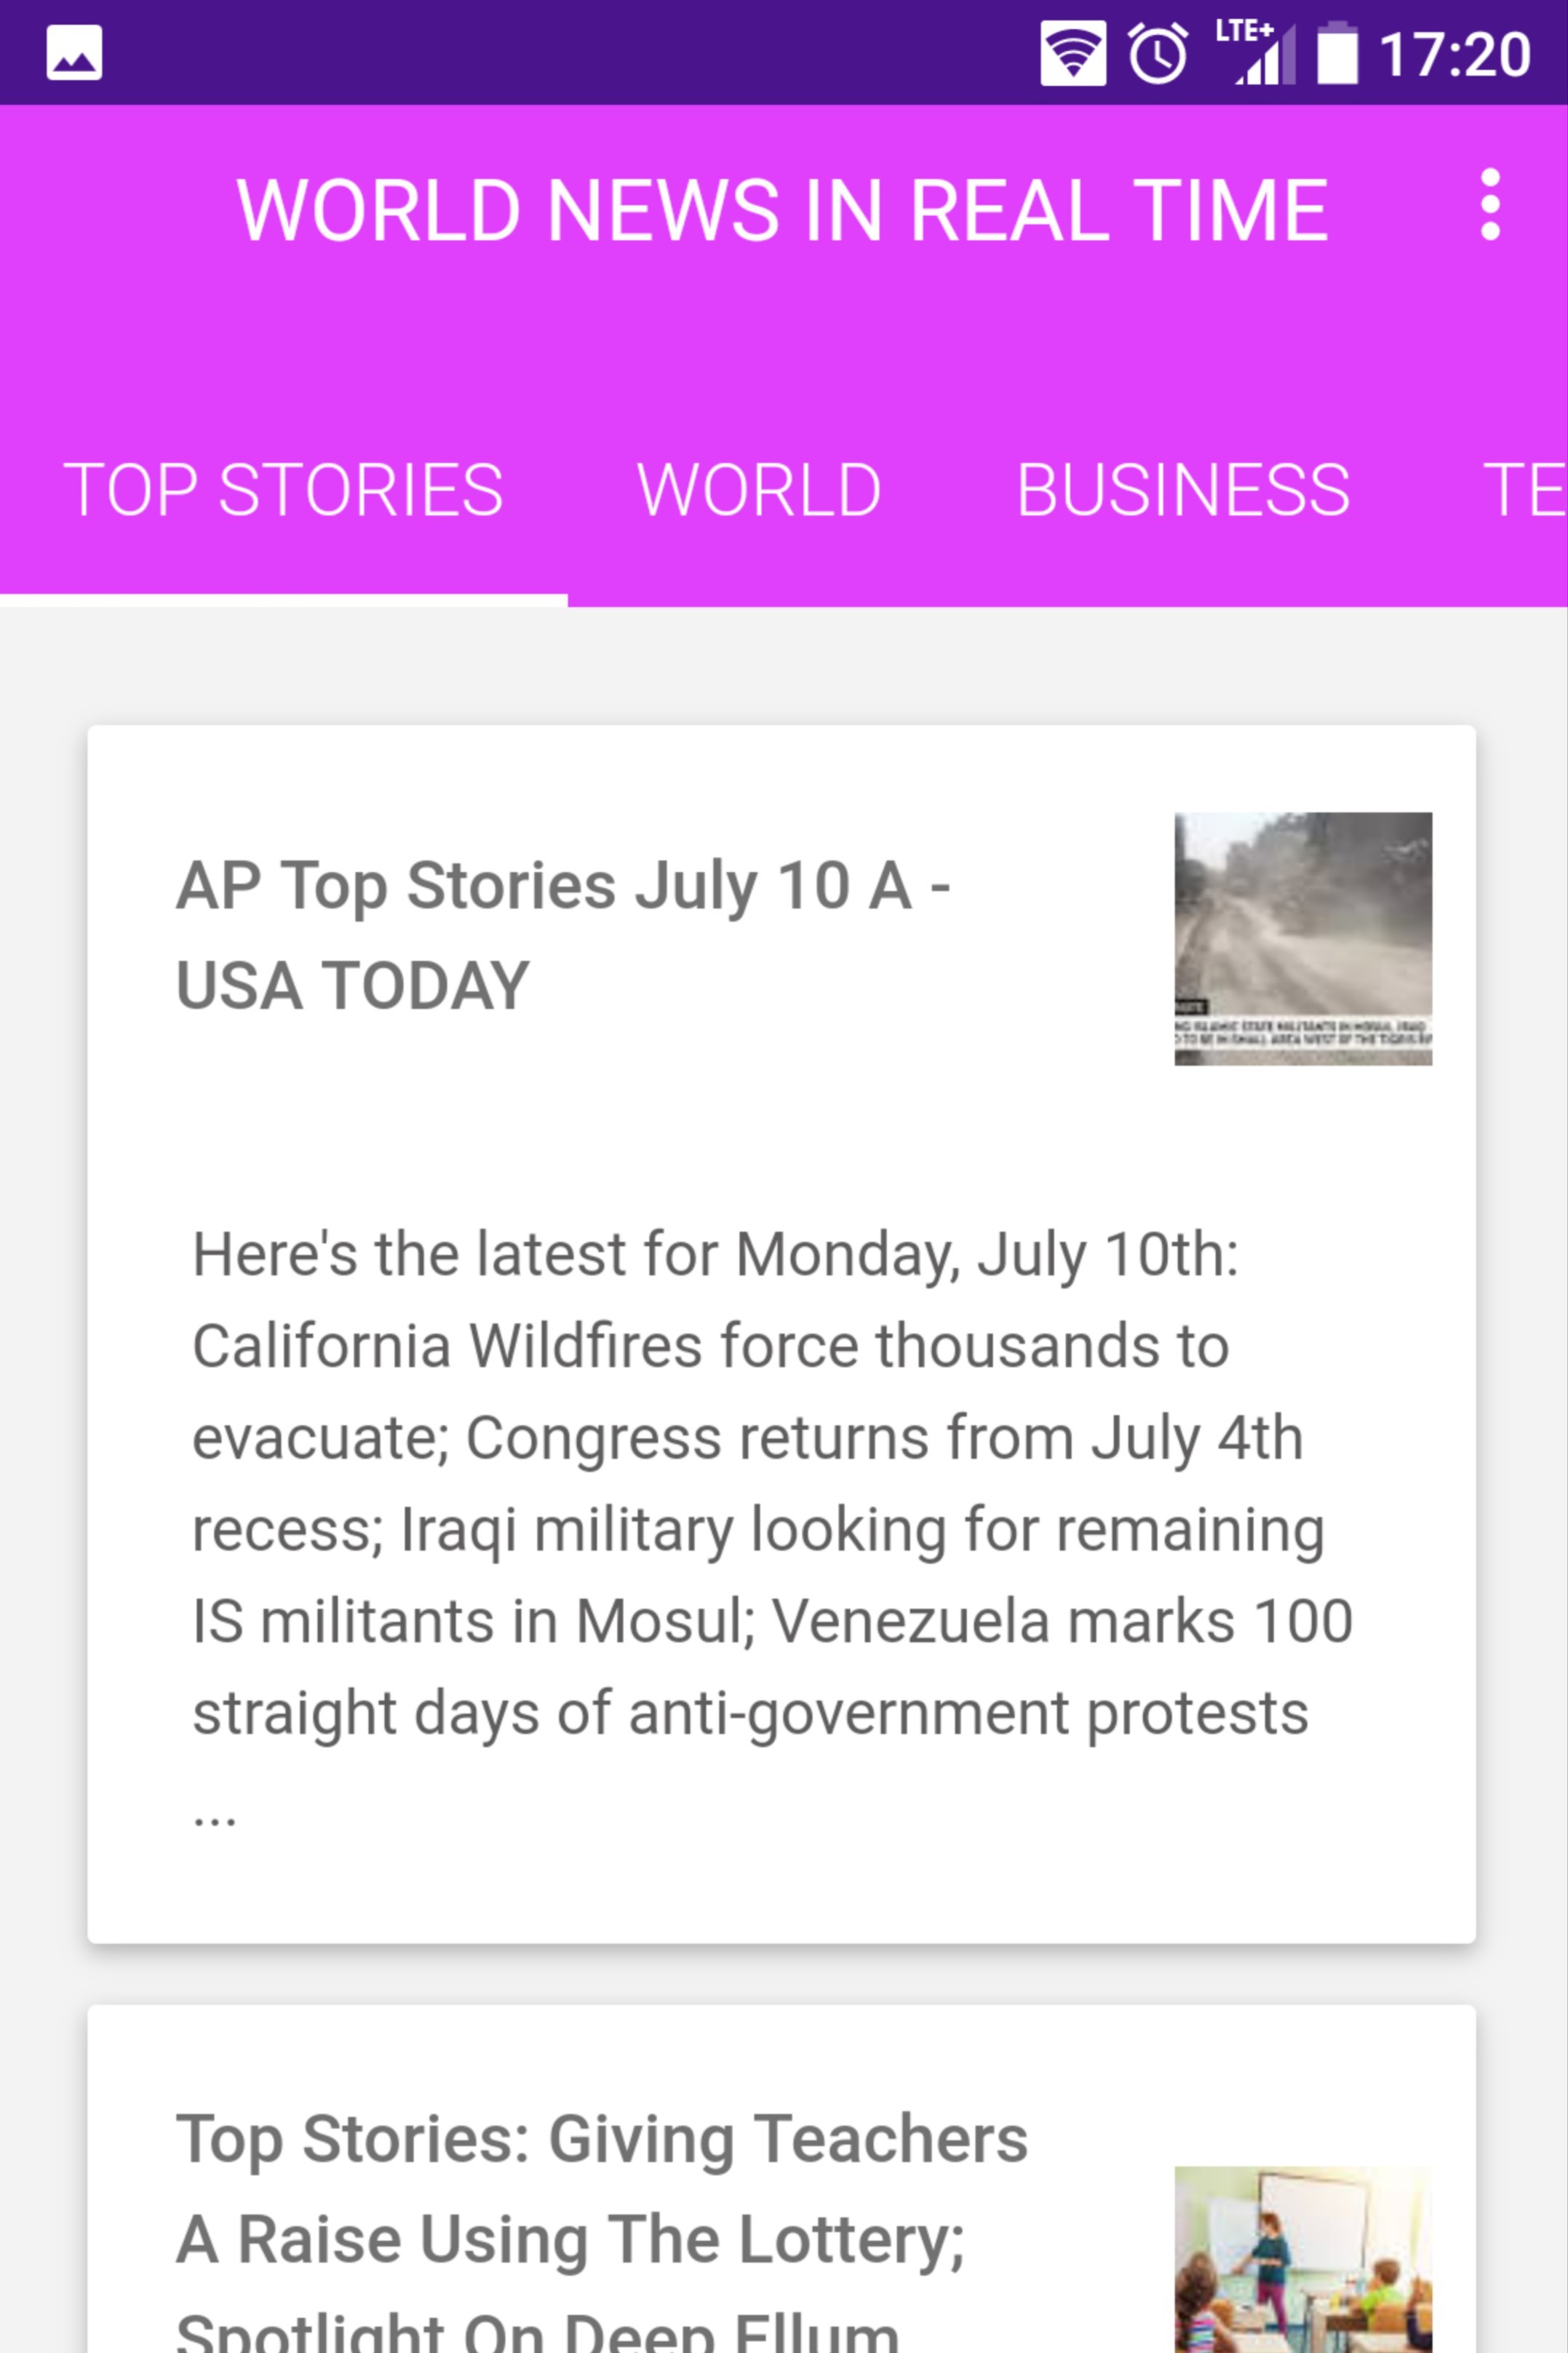This screenshot has width=1568, height=2353.
Task: Tap the WORLD NEWS IN REAL TIME title
Action: click(782, 210)
